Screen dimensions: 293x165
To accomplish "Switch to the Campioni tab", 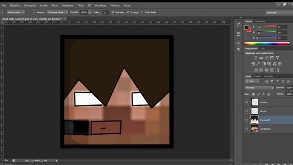I will 260,21.
